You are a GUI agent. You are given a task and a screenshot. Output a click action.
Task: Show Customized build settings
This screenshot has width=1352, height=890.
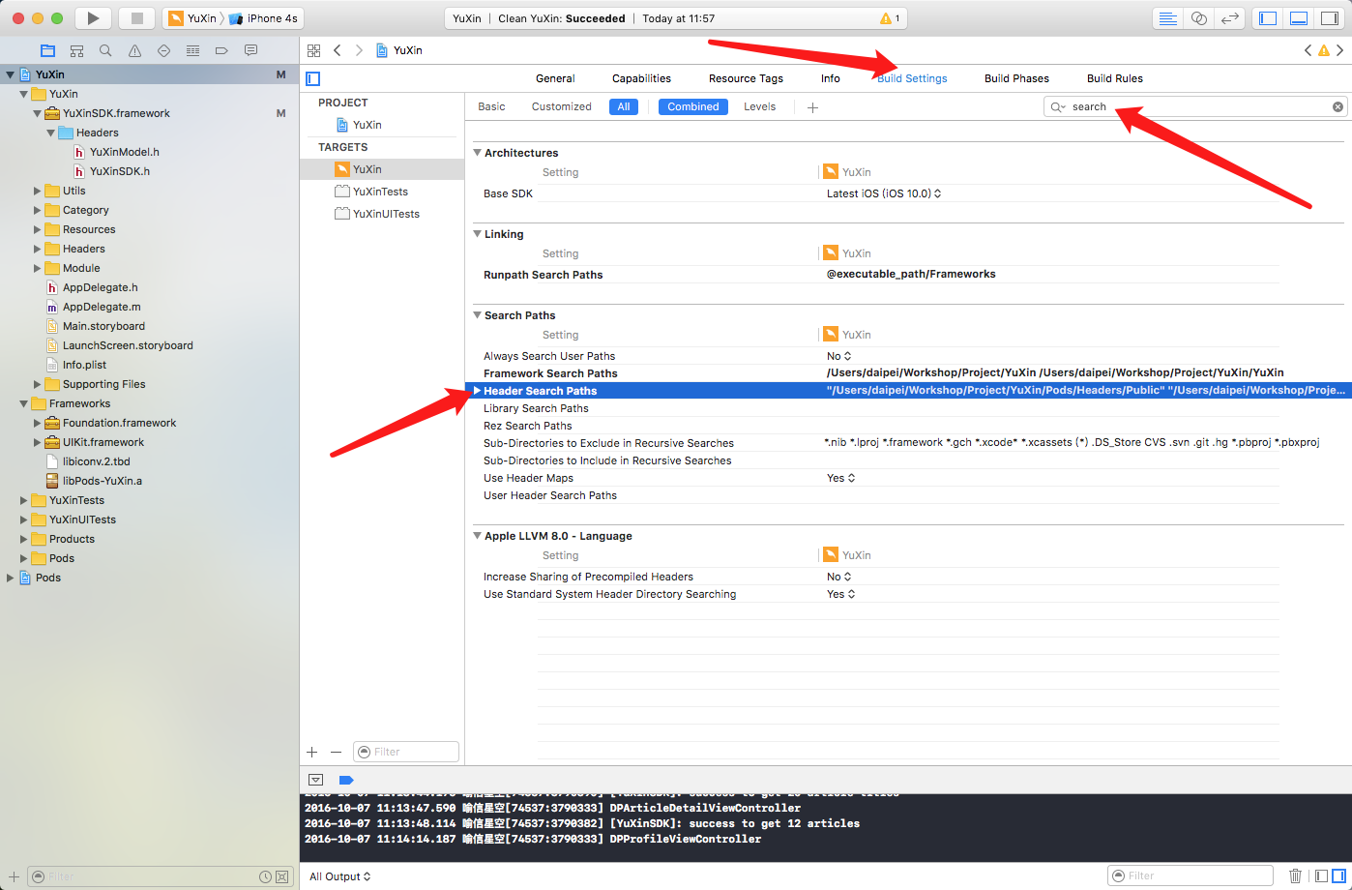[561, 106]
